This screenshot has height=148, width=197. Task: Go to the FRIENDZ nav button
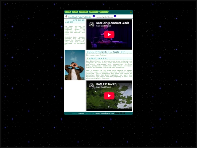click(84, 12)
